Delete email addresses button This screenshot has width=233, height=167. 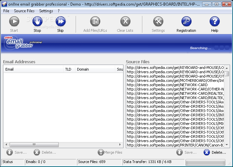(x=45, y=152)
